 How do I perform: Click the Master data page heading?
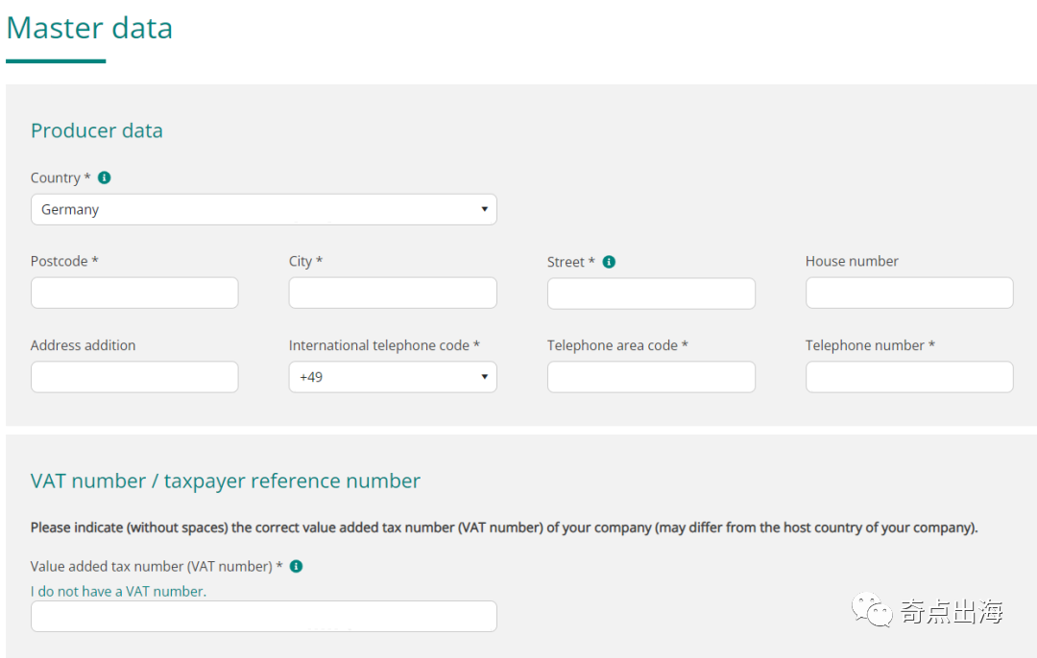coord(89,28)
